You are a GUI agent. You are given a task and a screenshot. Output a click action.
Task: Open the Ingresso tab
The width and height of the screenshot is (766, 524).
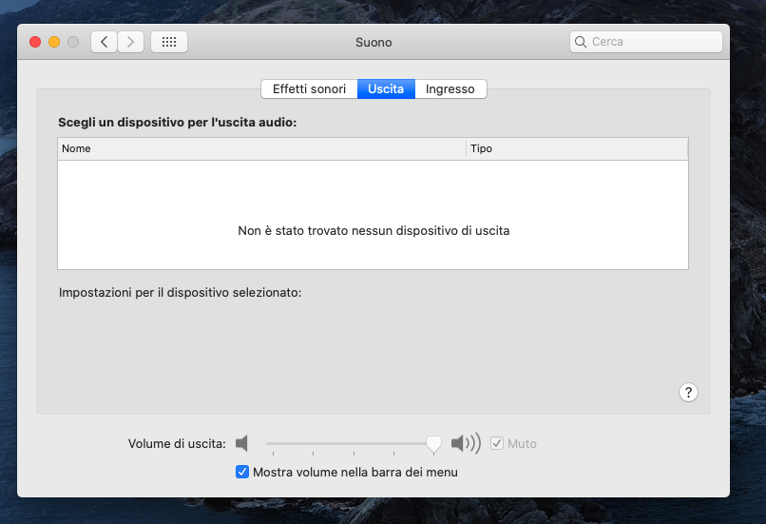point(450,89)
